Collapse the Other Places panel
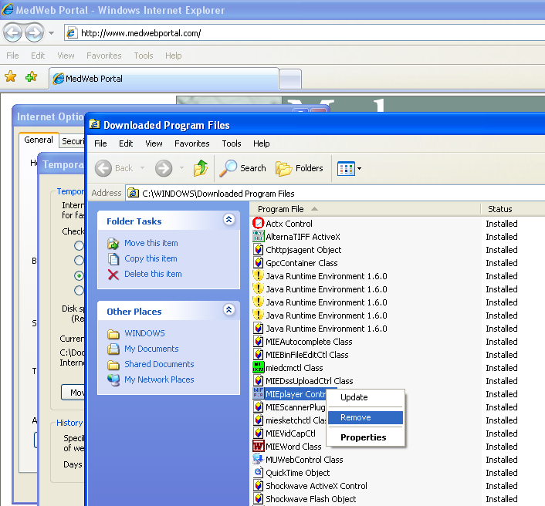The width and height of the screenshot is (545, 506). coord(228,310)
